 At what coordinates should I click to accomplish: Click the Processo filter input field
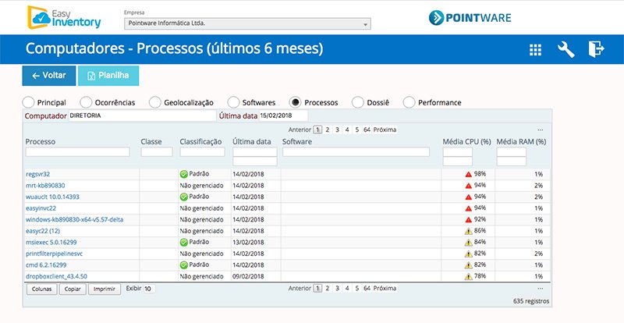click(77, 152)
